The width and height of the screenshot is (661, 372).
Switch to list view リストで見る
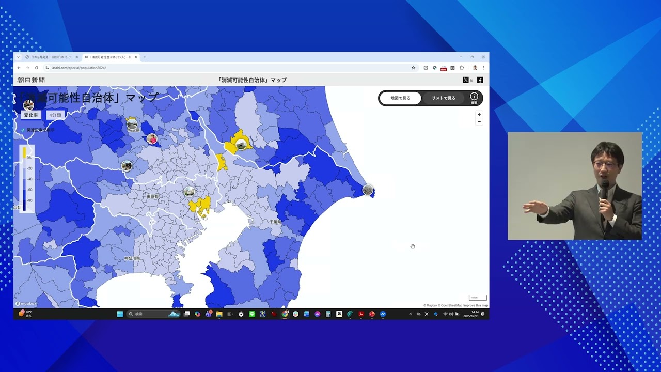[x=444, y=98]
